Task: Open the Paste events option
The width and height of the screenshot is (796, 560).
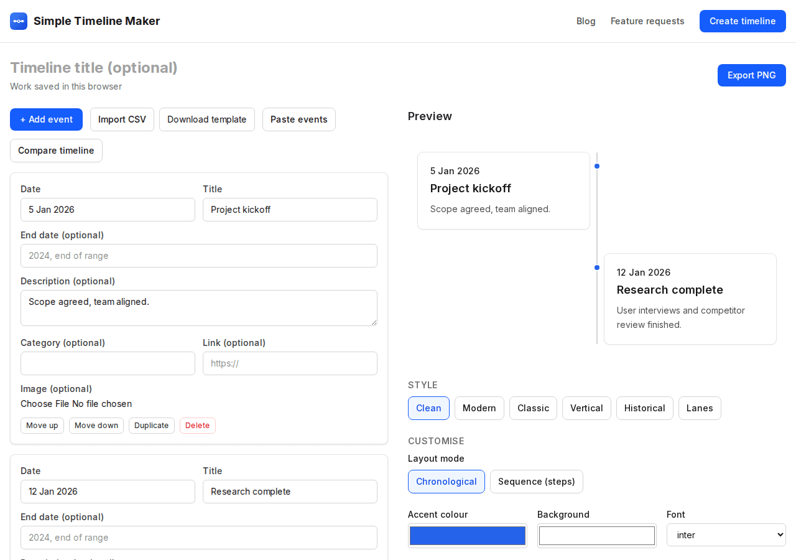Action: [x=299, y=119]
